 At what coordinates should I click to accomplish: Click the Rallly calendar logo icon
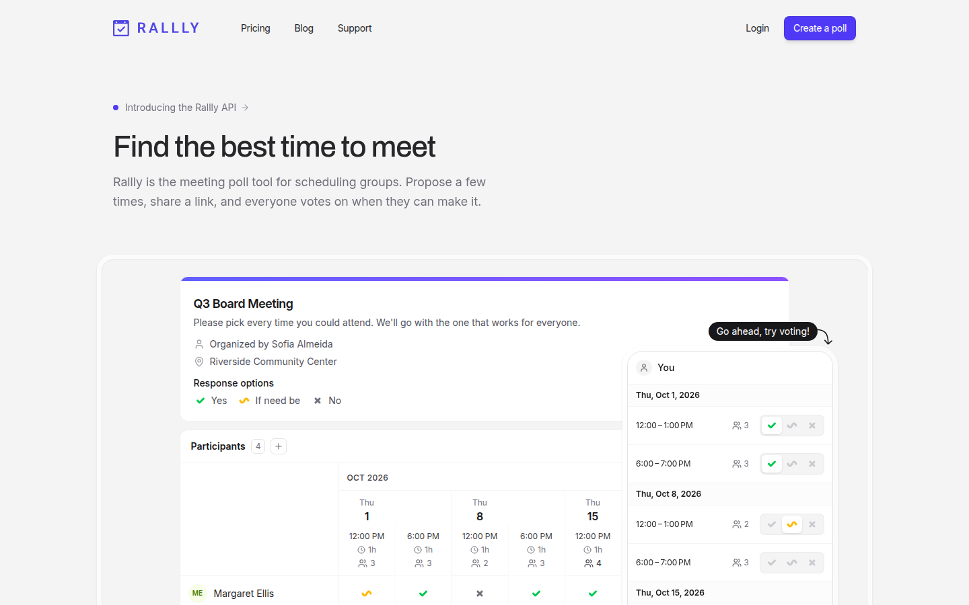click(x=121, y=28)
